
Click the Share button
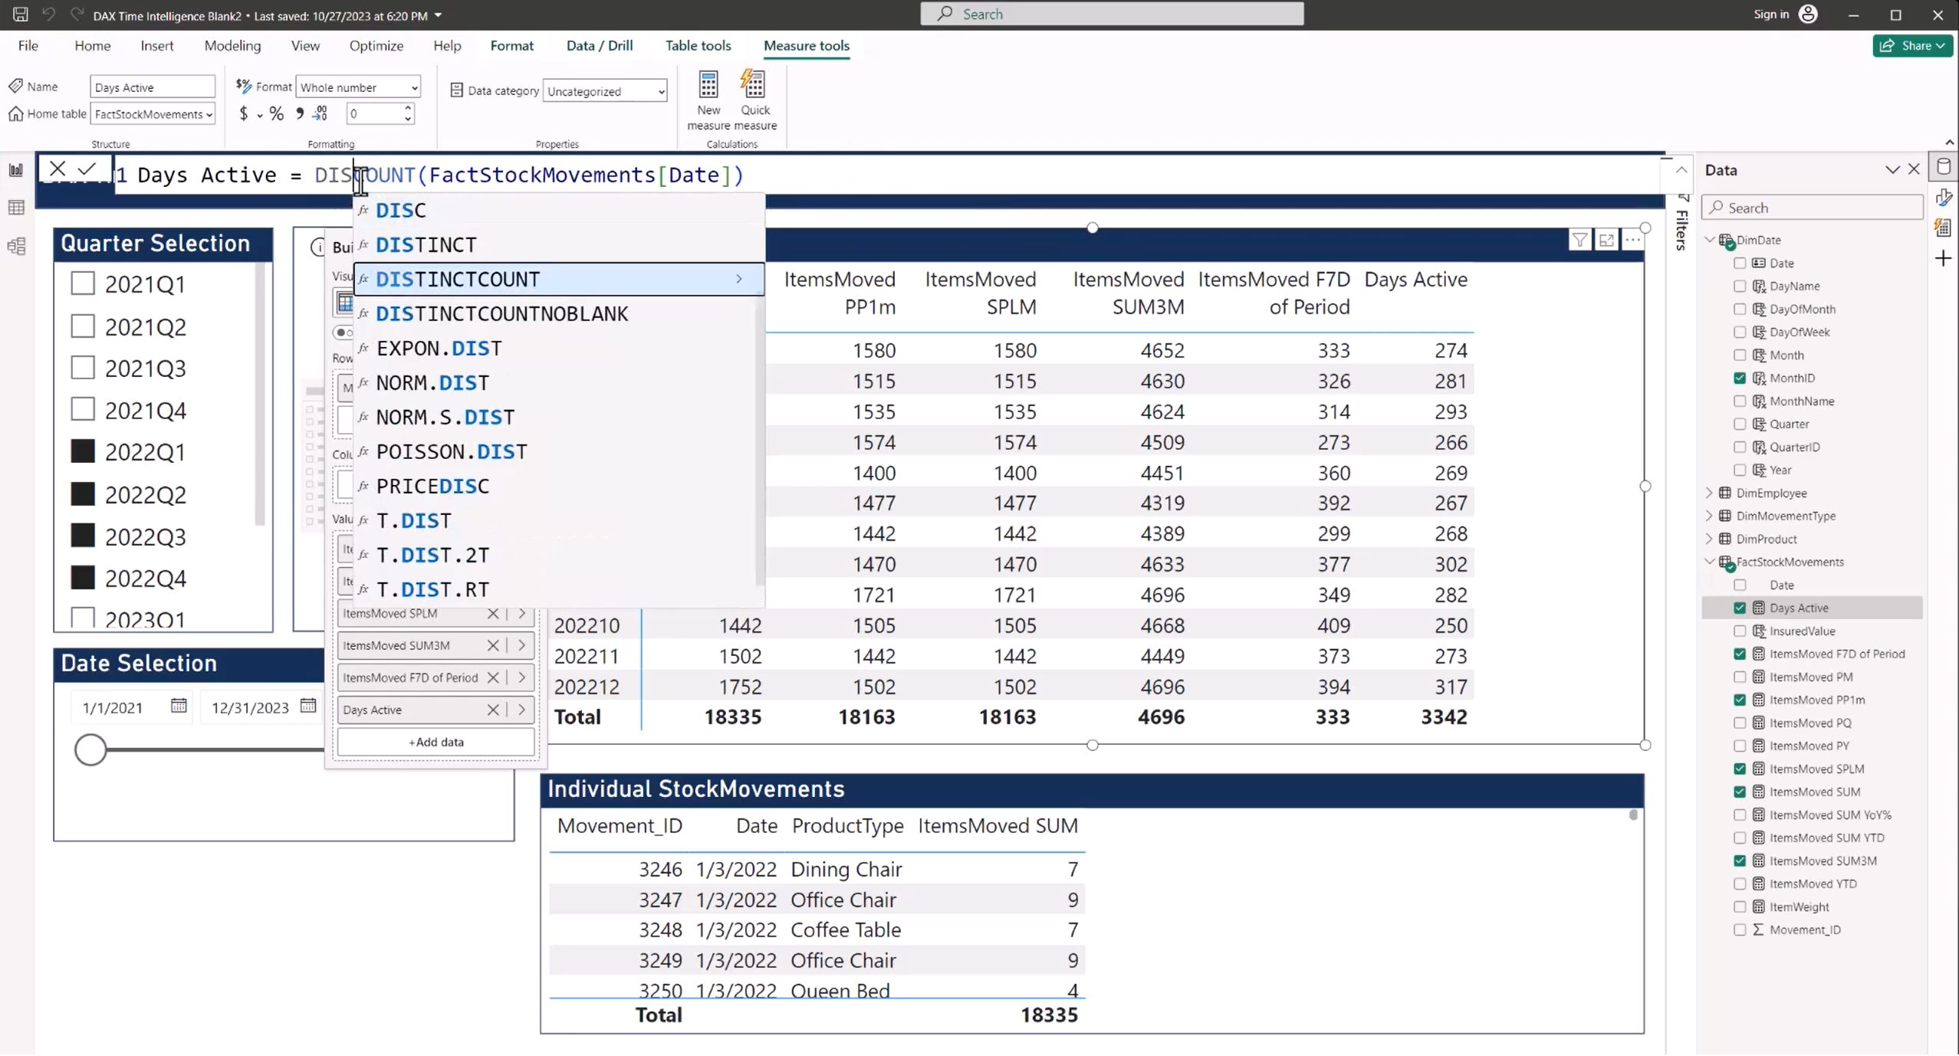click(x=1911, y=46)
